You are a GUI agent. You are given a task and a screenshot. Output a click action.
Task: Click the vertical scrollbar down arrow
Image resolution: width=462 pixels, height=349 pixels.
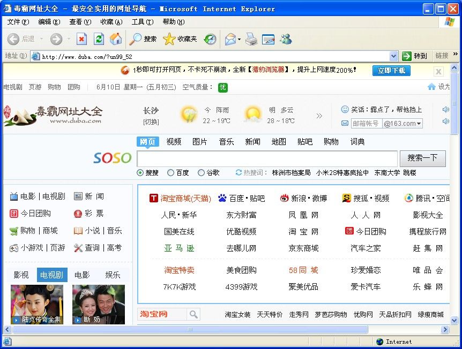pyautogui.click(x=454, y=320)
